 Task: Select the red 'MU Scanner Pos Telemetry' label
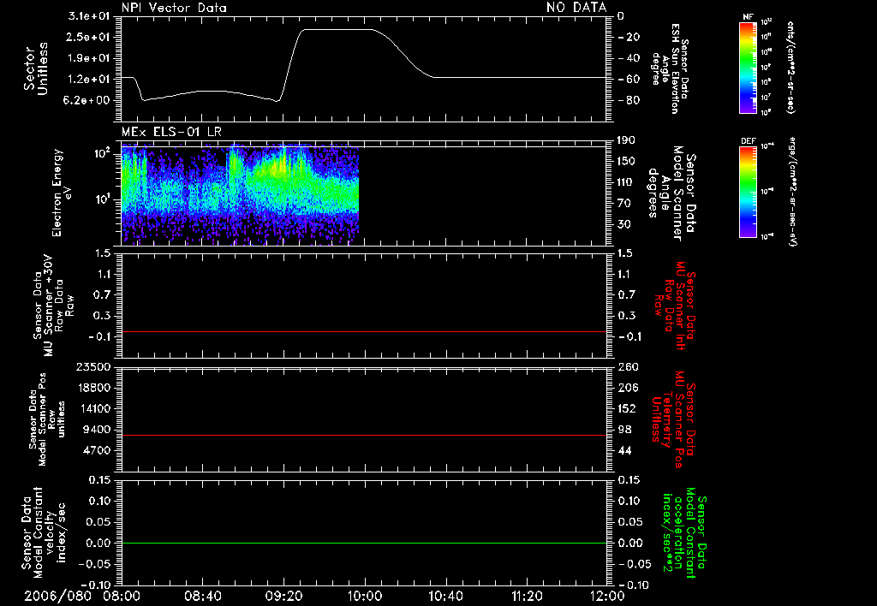click(673, 419)
